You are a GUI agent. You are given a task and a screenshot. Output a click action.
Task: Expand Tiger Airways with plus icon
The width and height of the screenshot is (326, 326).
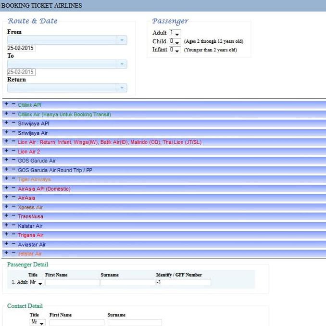(6, 178)
